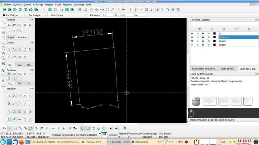259x145 pixels.
Task: Toggle the Restrict orthogonal icon
Action: tap(64, 128)
